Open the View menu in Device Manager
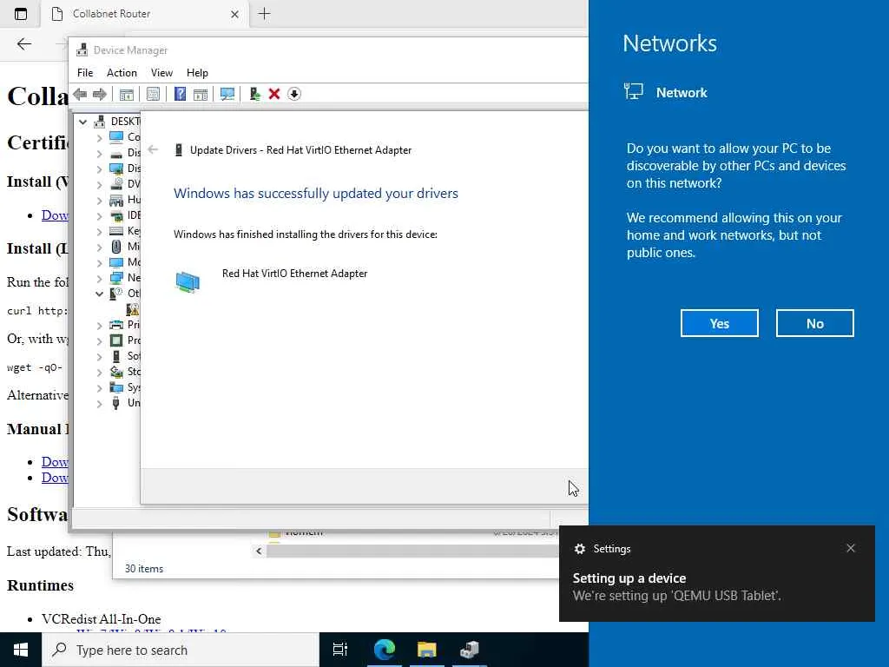889x667 pixels. pyautogui.click(x=161, y=73)
